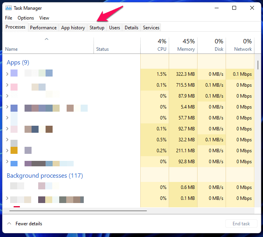Switch to the App history tab
This screenshot has height=237, width=263.
pyautogui.click(x=73, y=28)
